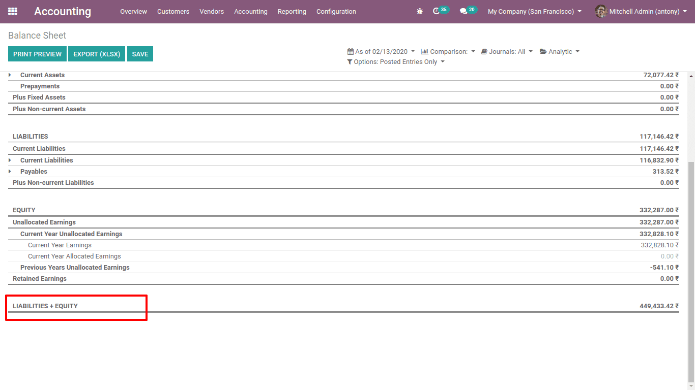Click Previous Years Unallocated Earnings row

[x=343, y=268]
